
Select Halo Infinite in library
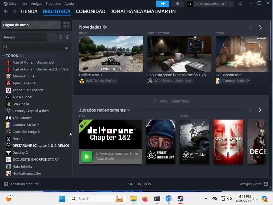(22, 167)
